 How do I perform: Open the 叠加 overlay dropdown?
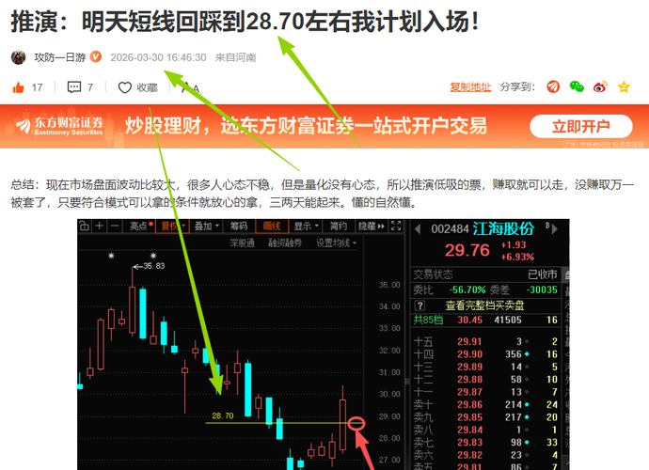point(207,226)
